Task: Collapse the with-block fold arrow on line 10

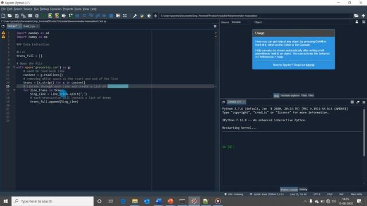Action: point(14,68)
